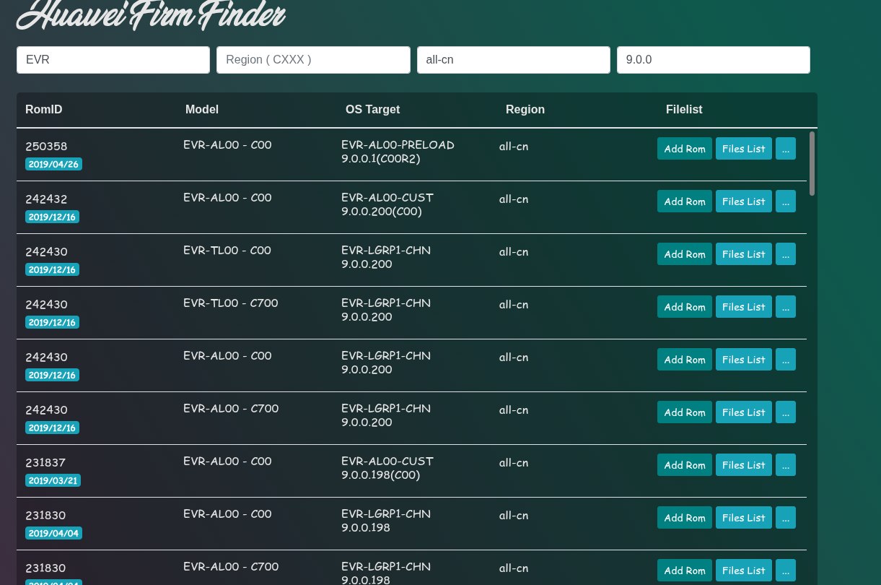
Task: Click Add Rom for RomID 250358
Action: pyautogui.click(x=684, y=149)
